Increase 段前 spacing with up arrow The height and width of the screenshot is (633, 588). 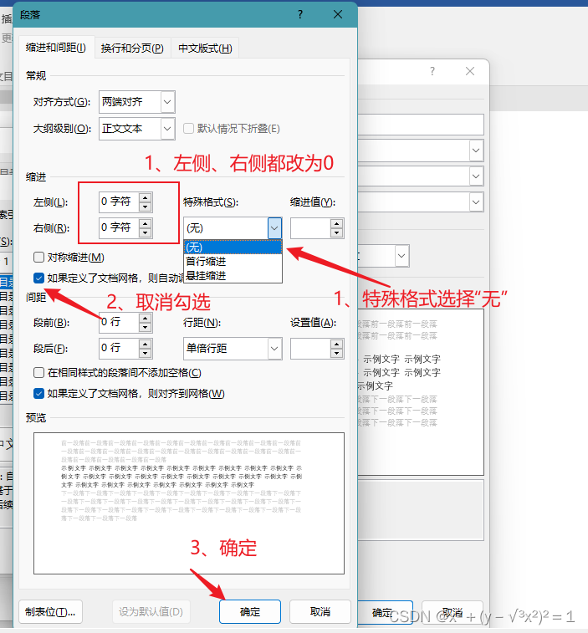pyautogui.click(x=146, y=318)
